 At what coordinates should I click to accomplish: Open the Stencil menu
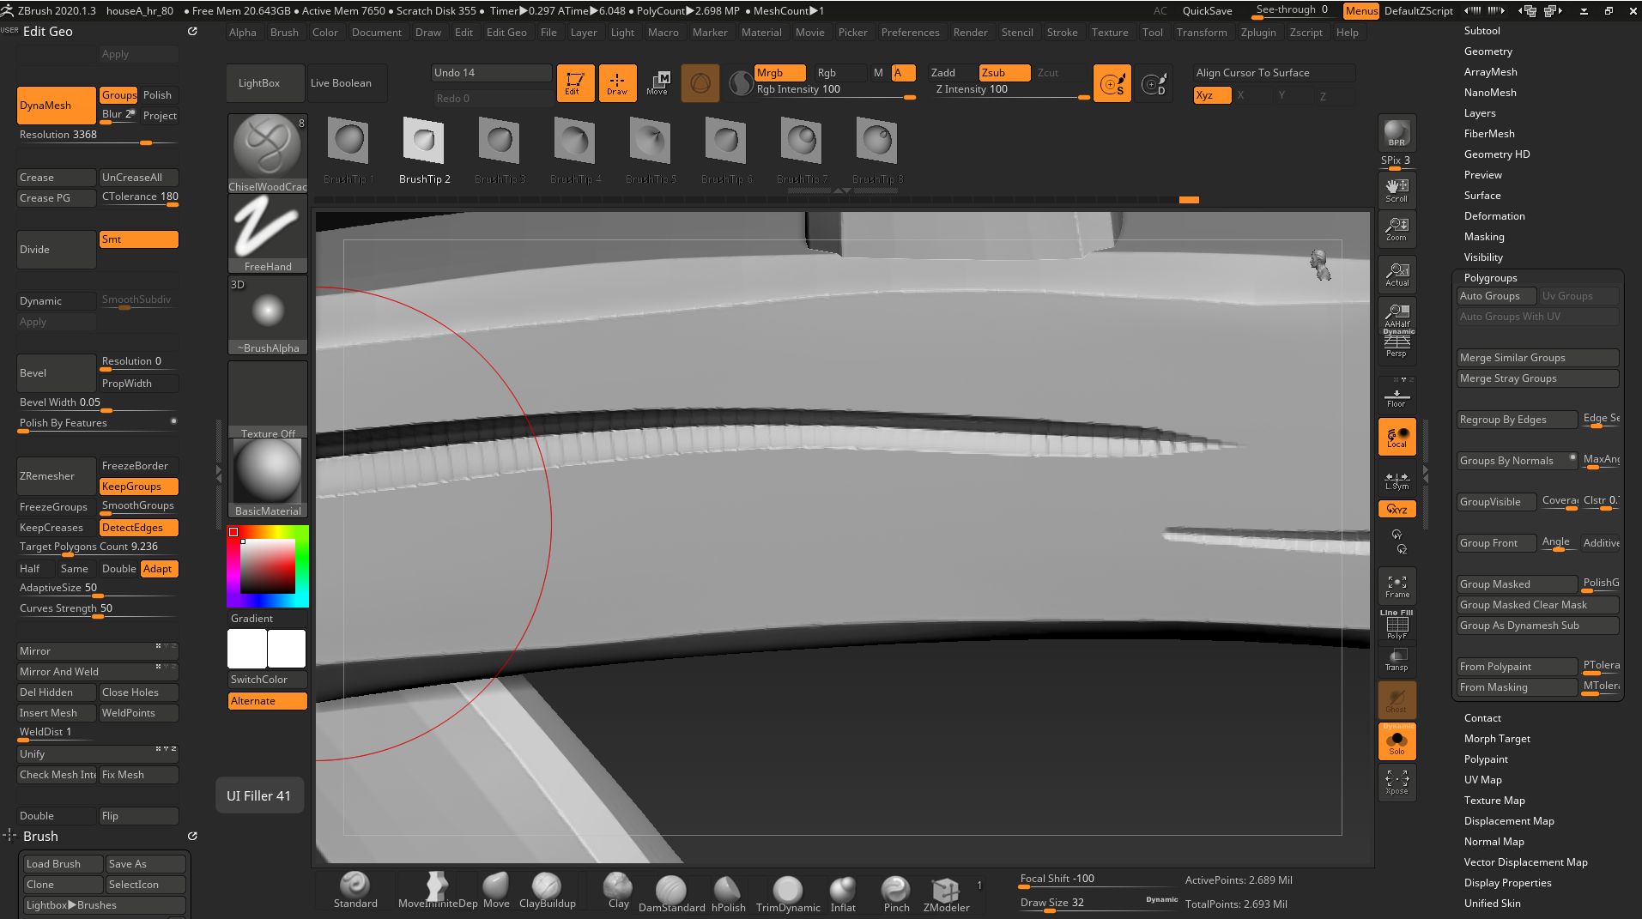pos(1018,32)
